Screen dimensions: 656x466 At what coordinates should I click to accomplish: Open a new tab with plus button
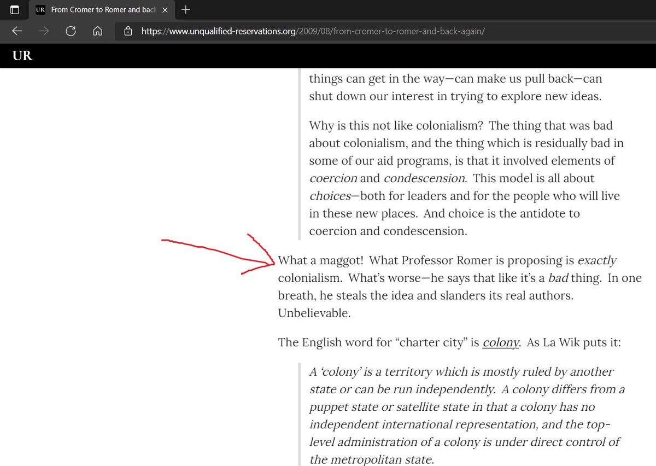click(x=186, y=9)
